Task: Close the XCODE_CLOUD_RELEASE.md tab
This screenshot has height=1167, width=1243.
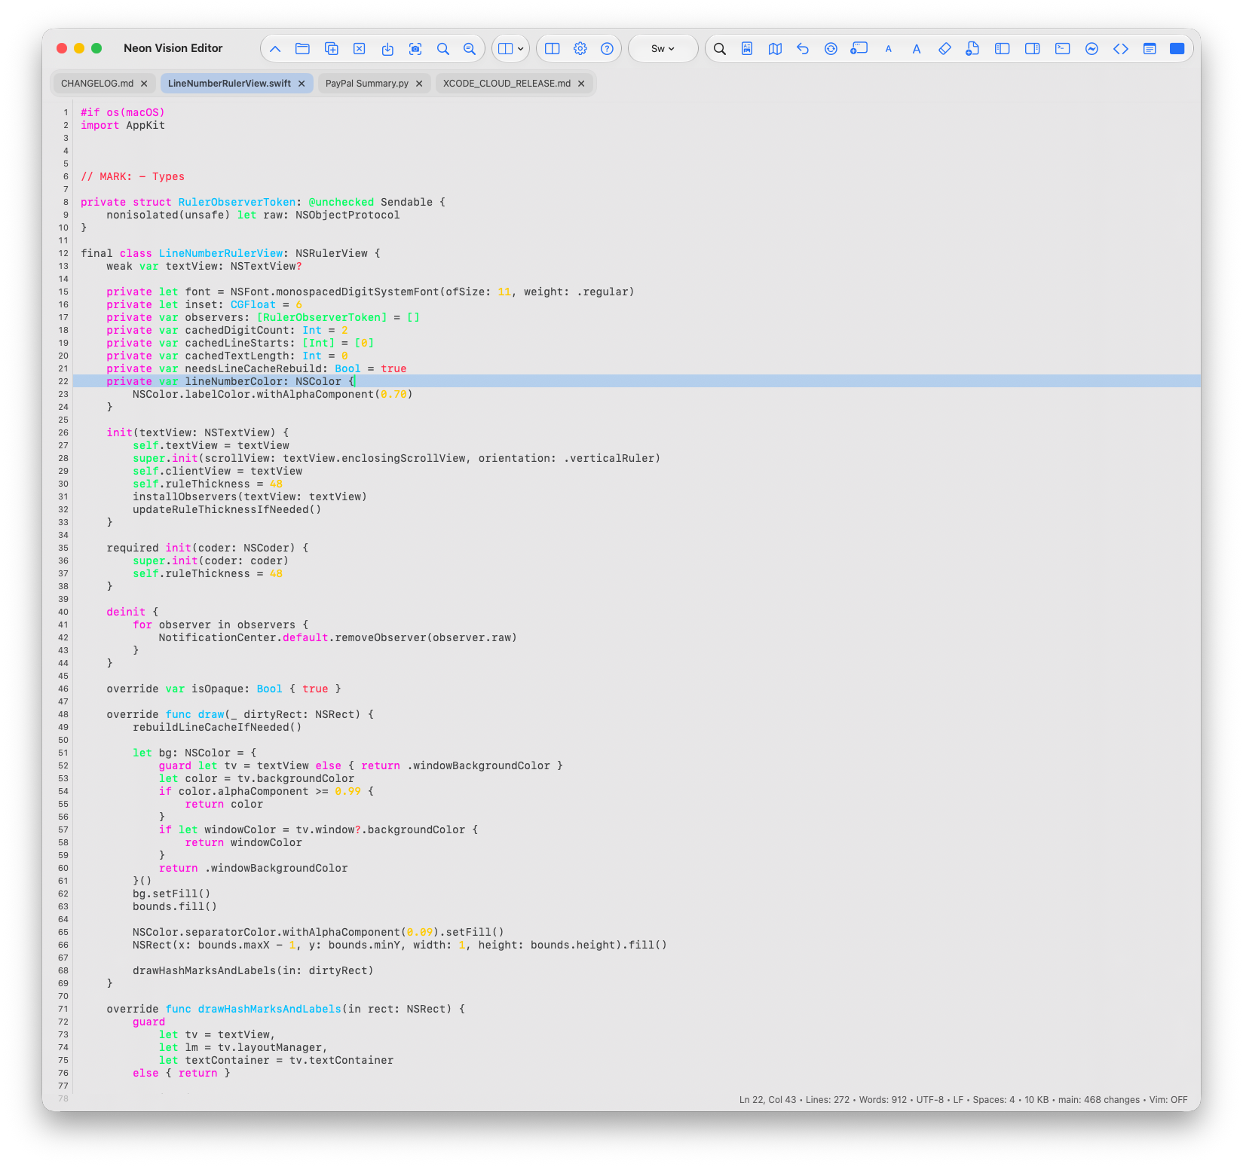Action: click(581, 84)
